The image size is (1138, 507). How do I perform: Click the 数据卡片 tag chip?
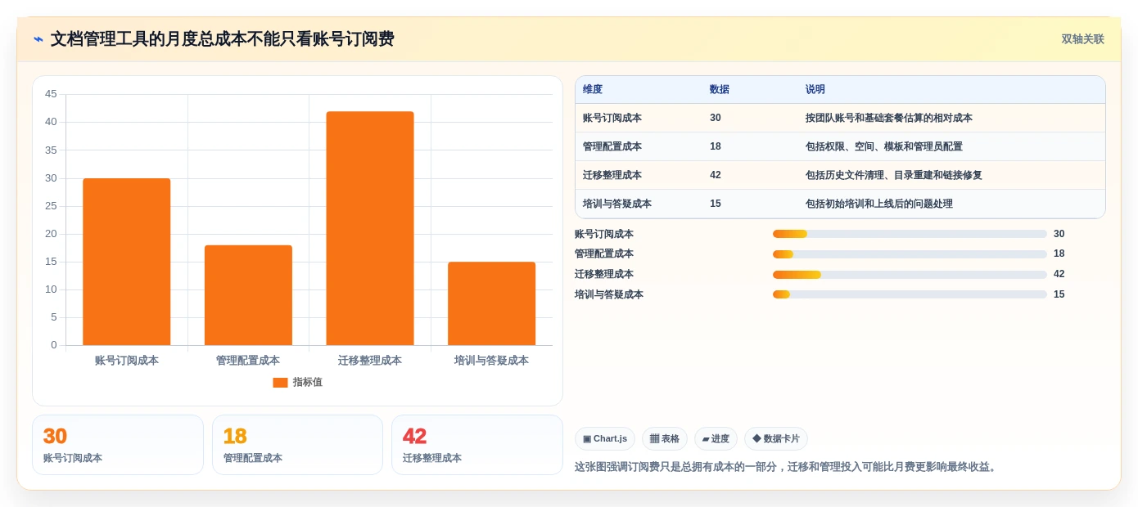[x=776, y=439]
